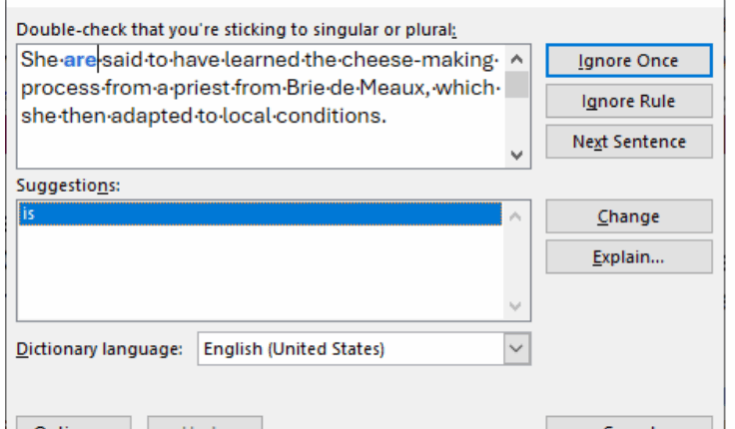
Task: Apply the suggestion with the Change button
Action: [x=628, y=216]
